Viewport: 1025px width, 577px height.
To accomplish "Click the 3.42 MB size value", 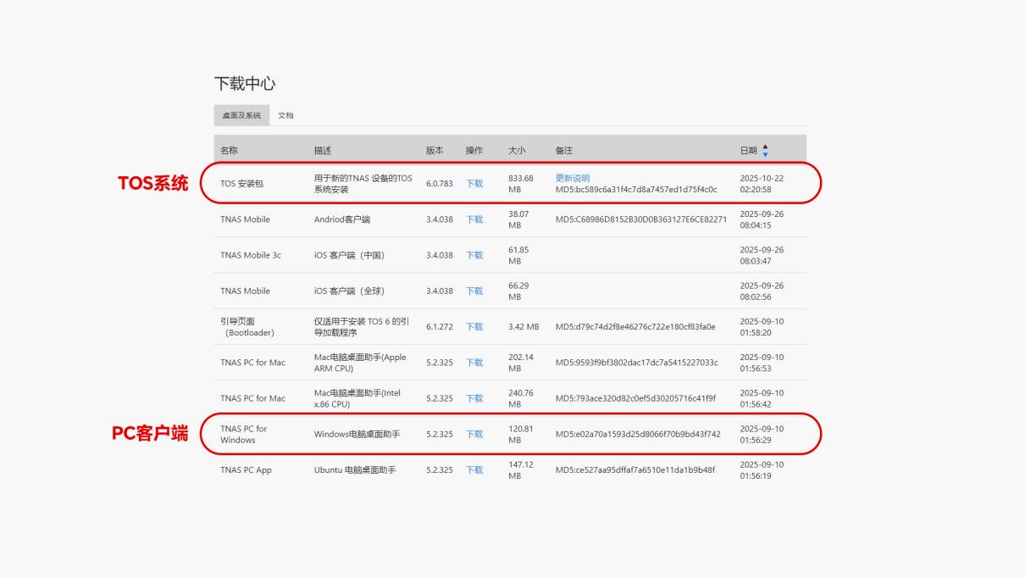I will 524,326.
